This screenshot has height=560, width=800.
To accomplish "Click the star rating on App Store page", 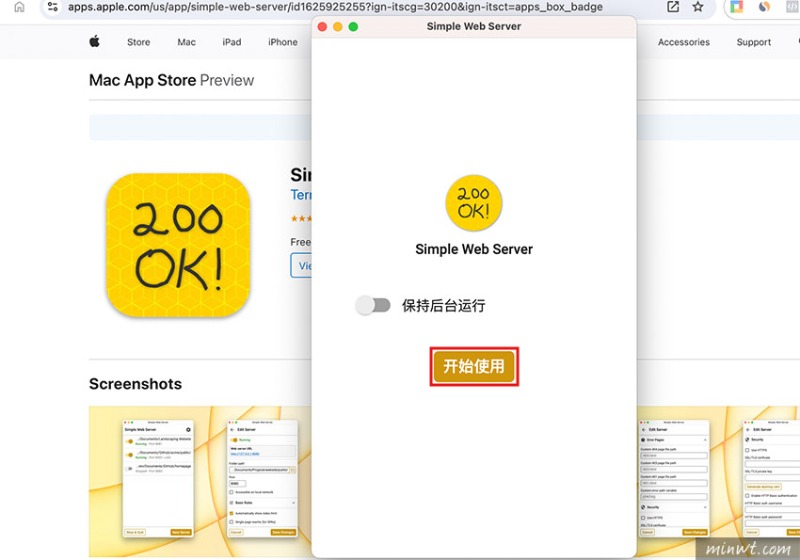I will click(x=301, y=218).
